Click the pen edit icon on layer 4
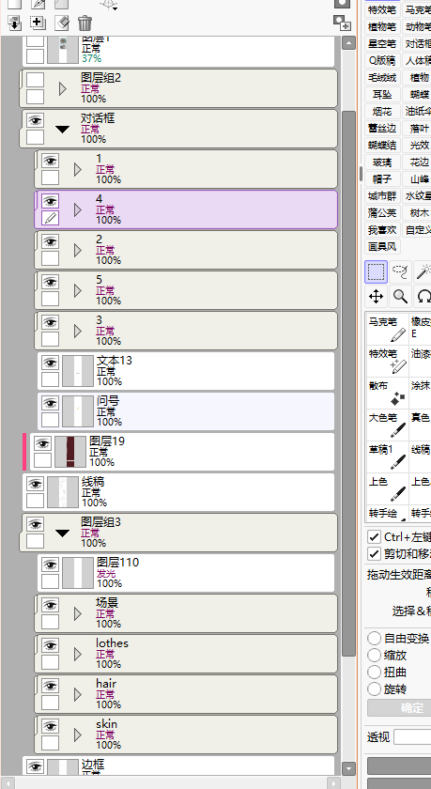This screenshot has width=431, height=789. pyautogui.click(x=51, y=218)
